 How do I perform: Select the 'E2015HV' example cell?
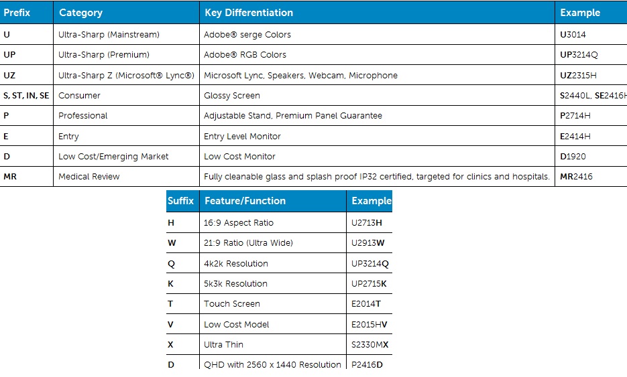coord(369,325)
